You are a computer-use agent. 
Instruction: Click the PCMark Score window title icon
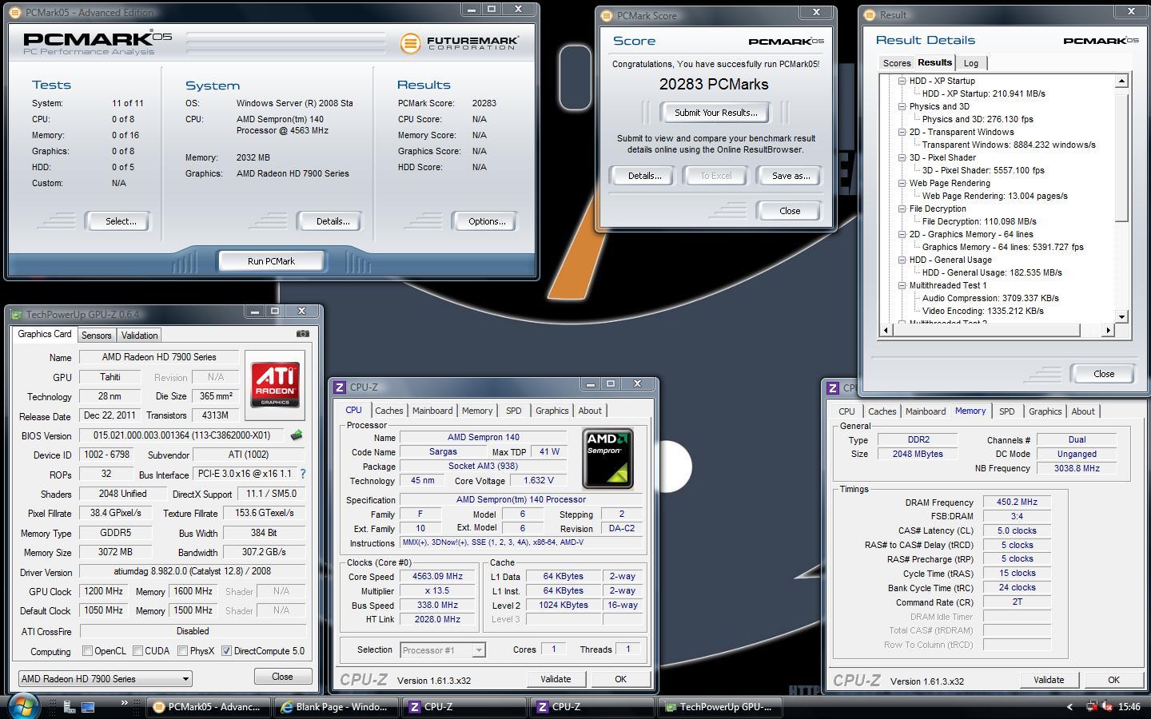point(607,15)
